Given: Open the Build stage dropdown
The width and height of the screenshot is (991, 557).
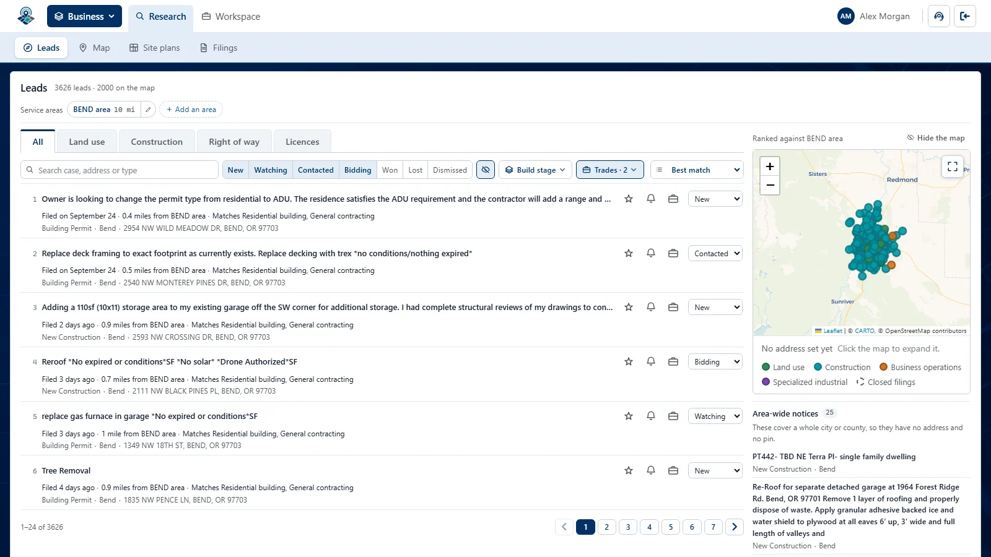Looking at the screenshot, I should (x=535, y=170).
